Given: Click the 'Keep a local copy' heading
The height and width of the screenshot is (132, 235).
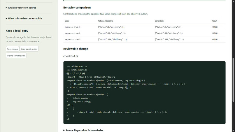Looking at the screenshot, I should pyautogui.click(x=17, y=31).
